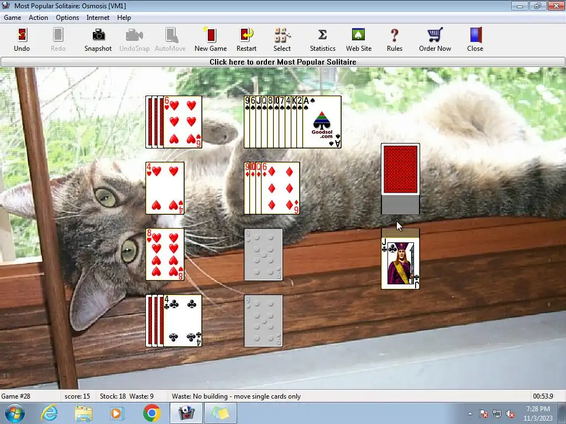Open the Action menu
Image resolution: width=566 pixels, height=424 pixels.
pyautogui.click(x=38, y=18)
